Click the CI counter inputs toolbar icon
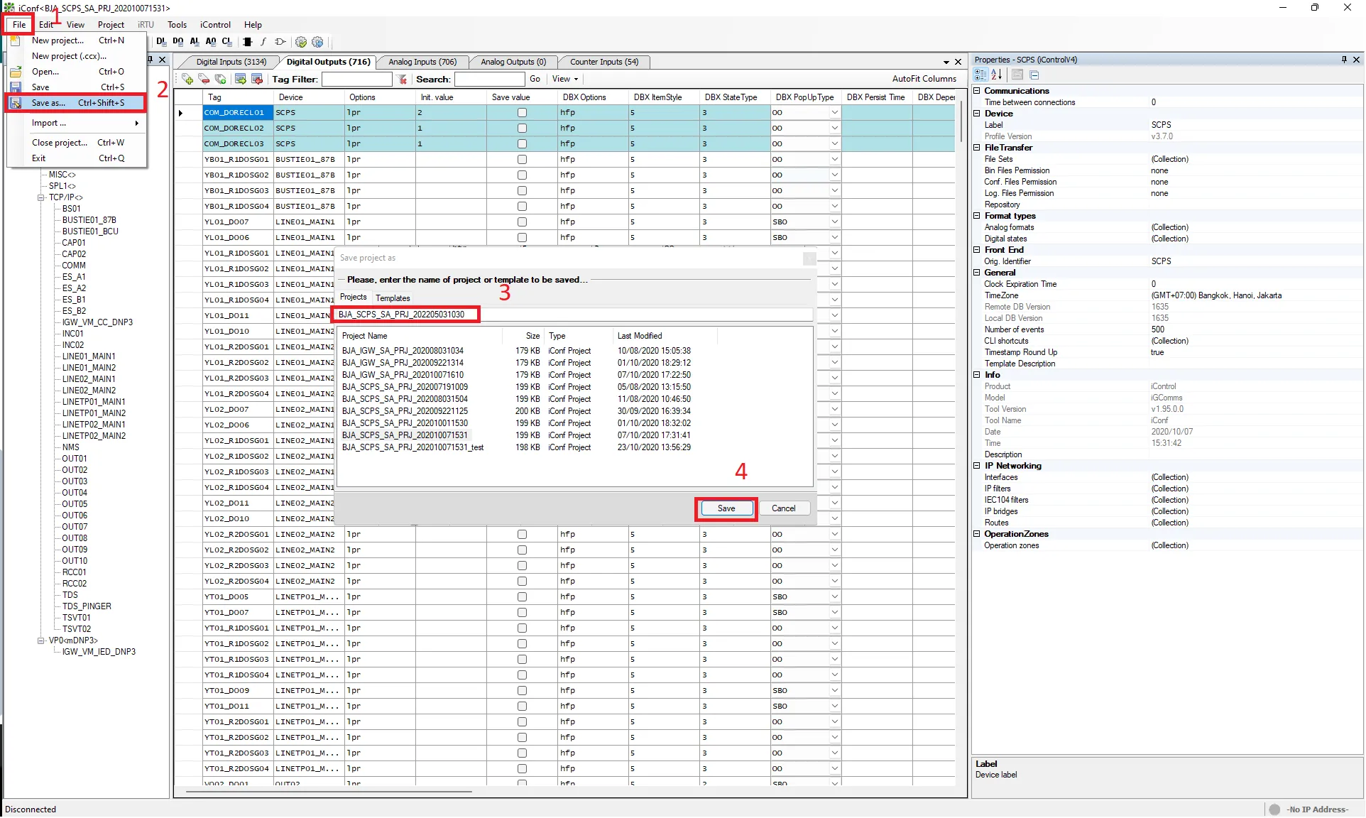 click(x=227, y=41)
